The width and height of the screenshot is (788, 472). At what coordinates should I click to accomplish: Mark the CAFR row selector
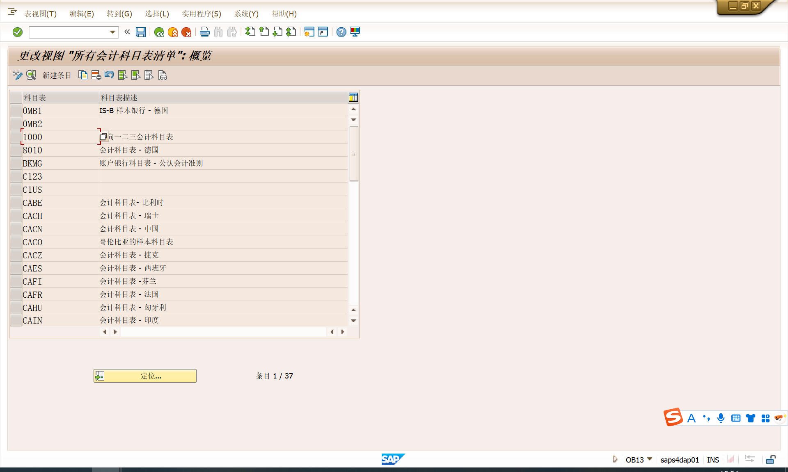(x=16, y=294)
